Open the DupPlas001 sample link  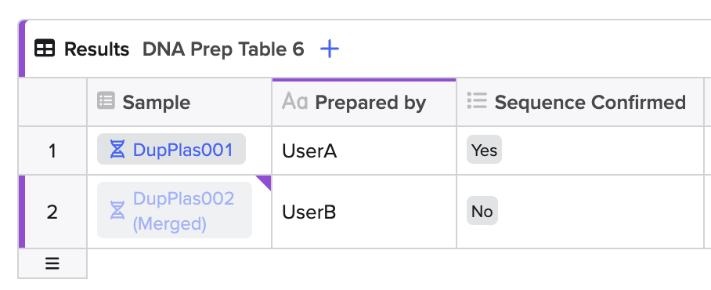(x=182, y=150)
